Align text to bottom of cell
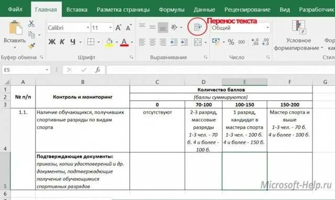Screen dimensions: 335x200 coord(163,28)
